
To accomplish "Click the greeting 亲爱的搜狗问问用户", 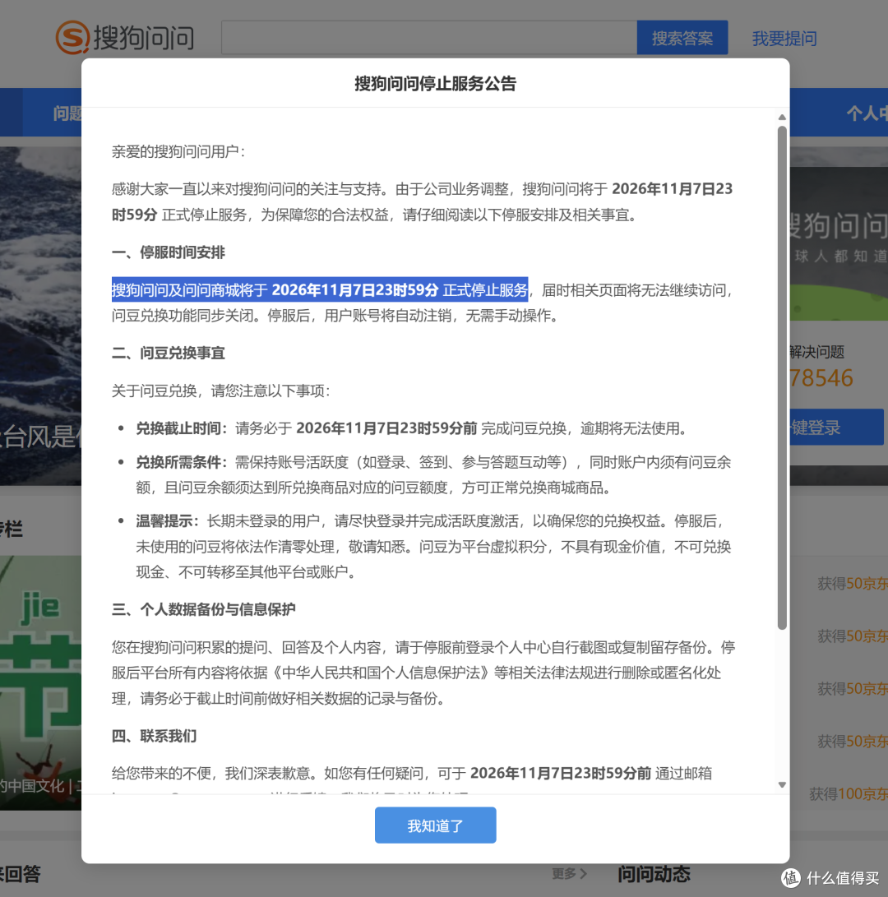I will (178, 151).
